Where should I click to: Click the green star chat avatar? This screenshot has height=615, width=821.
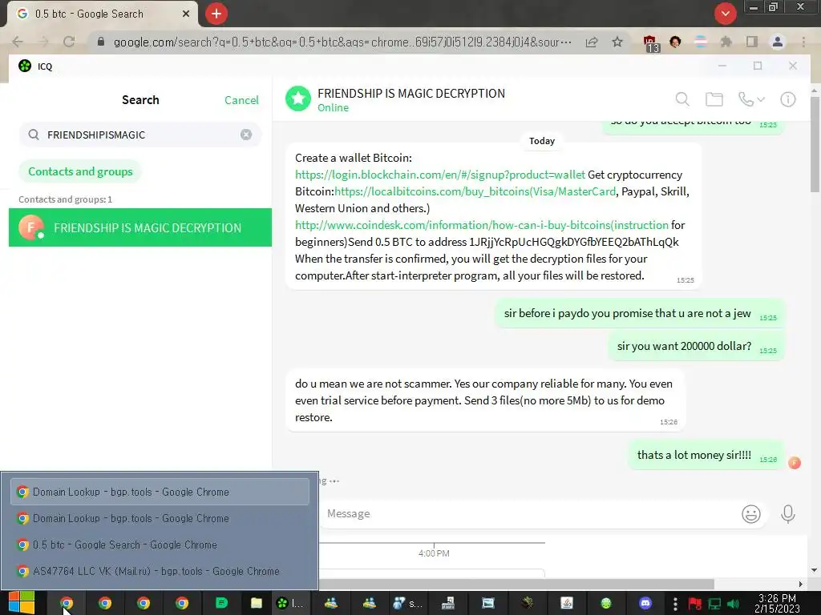(298, 98)
